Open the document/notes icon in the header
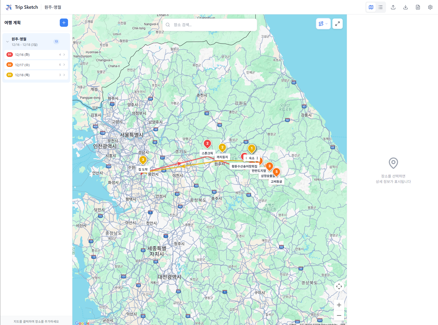The width and height of the screenshot is (438, 325). (418, 7)
